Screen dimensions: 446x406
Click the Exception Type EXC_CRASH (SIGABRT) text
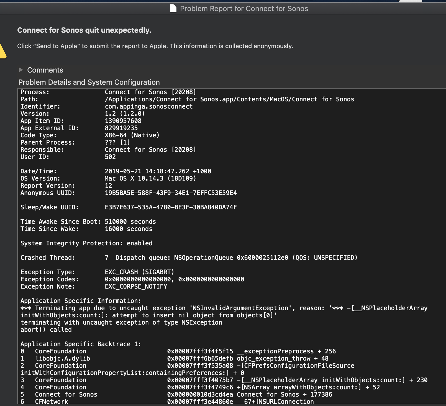tap(139, 272)
